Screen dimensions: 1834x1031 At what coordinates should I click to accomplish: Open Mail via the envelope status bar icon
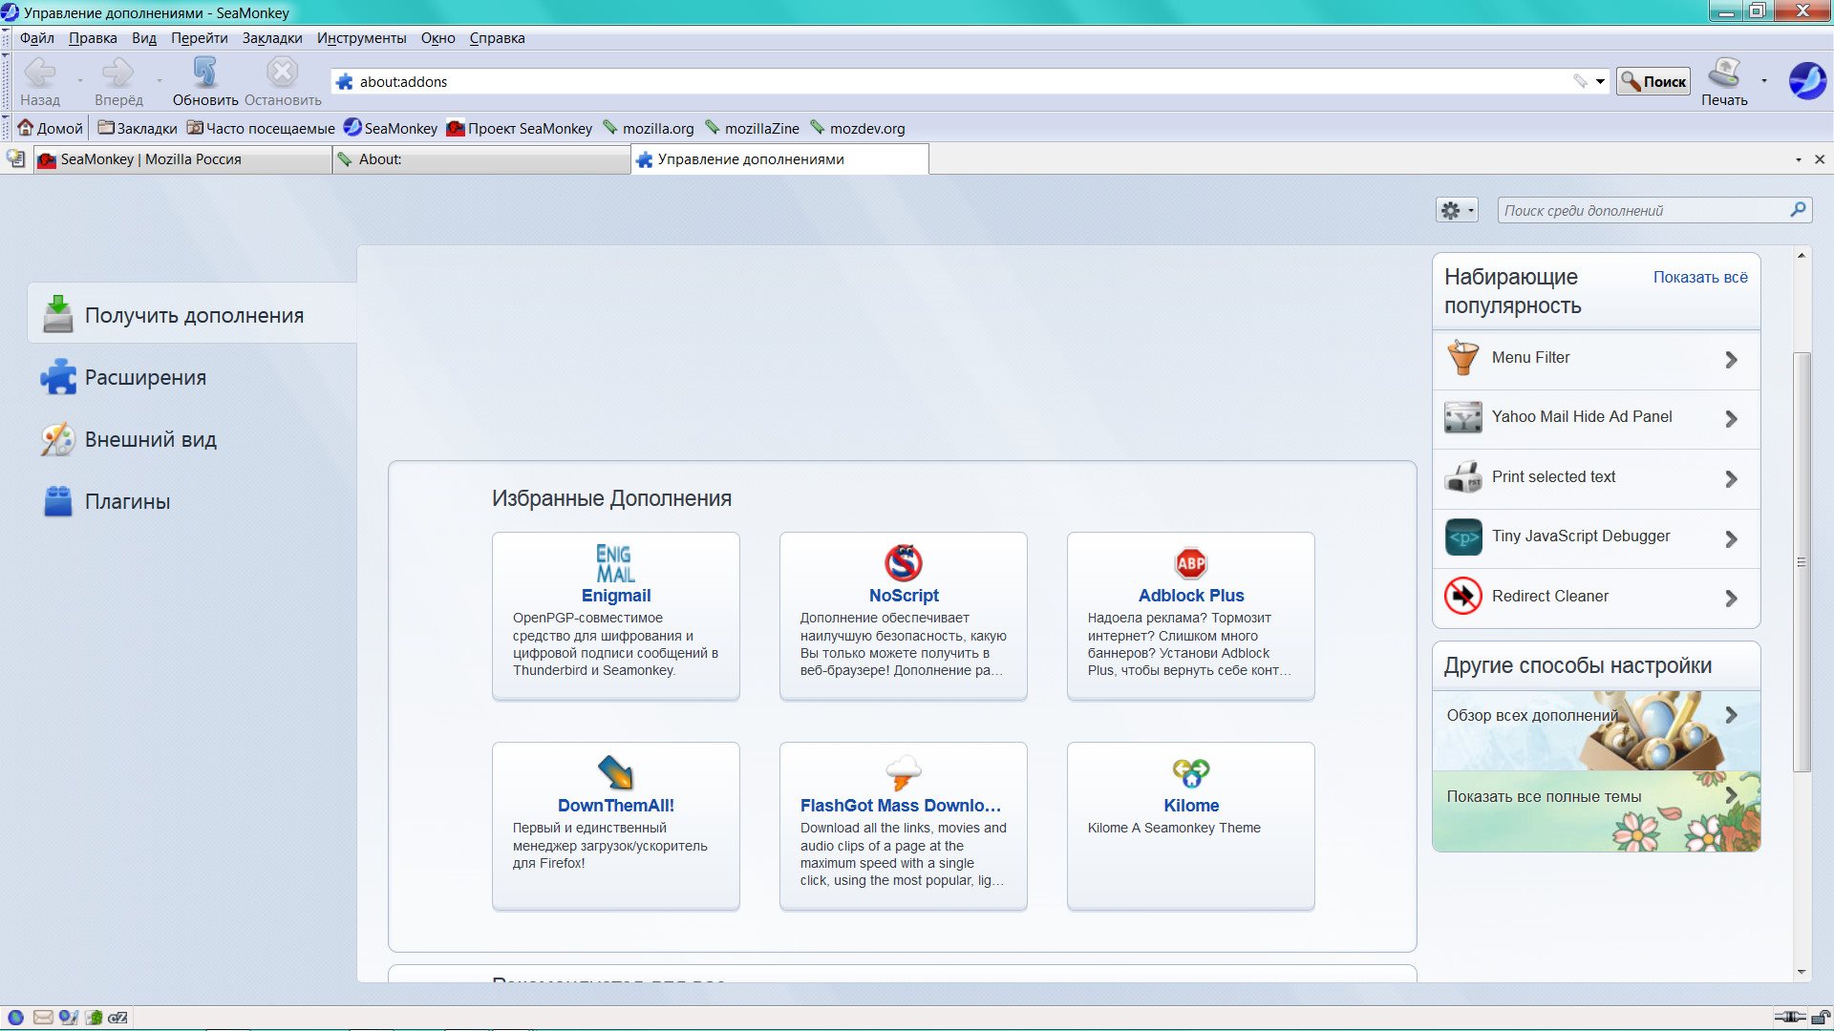coord(42,1018)
